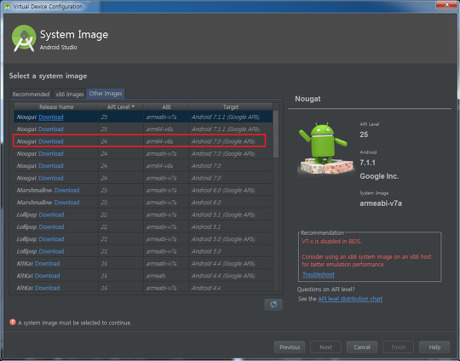Download KitKat plain Android 4.4 image
This screenshot has width=460, height=361.
[x=47, y=288]
